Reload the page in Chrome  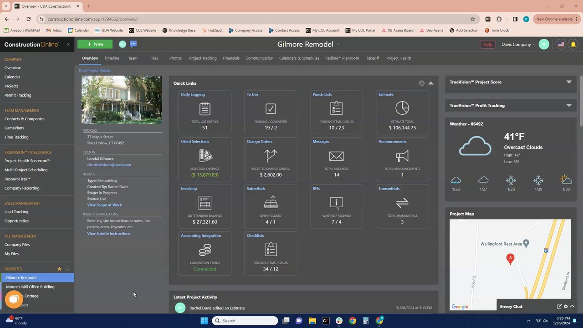(x=28, y=19)
